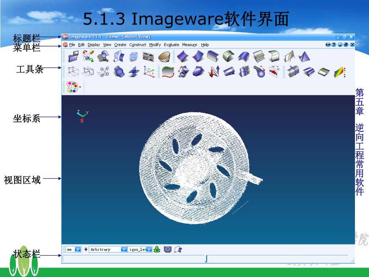Click the red-bordered blue surface icon
This screenshot has height=277, width=369.
coord(183,57)
